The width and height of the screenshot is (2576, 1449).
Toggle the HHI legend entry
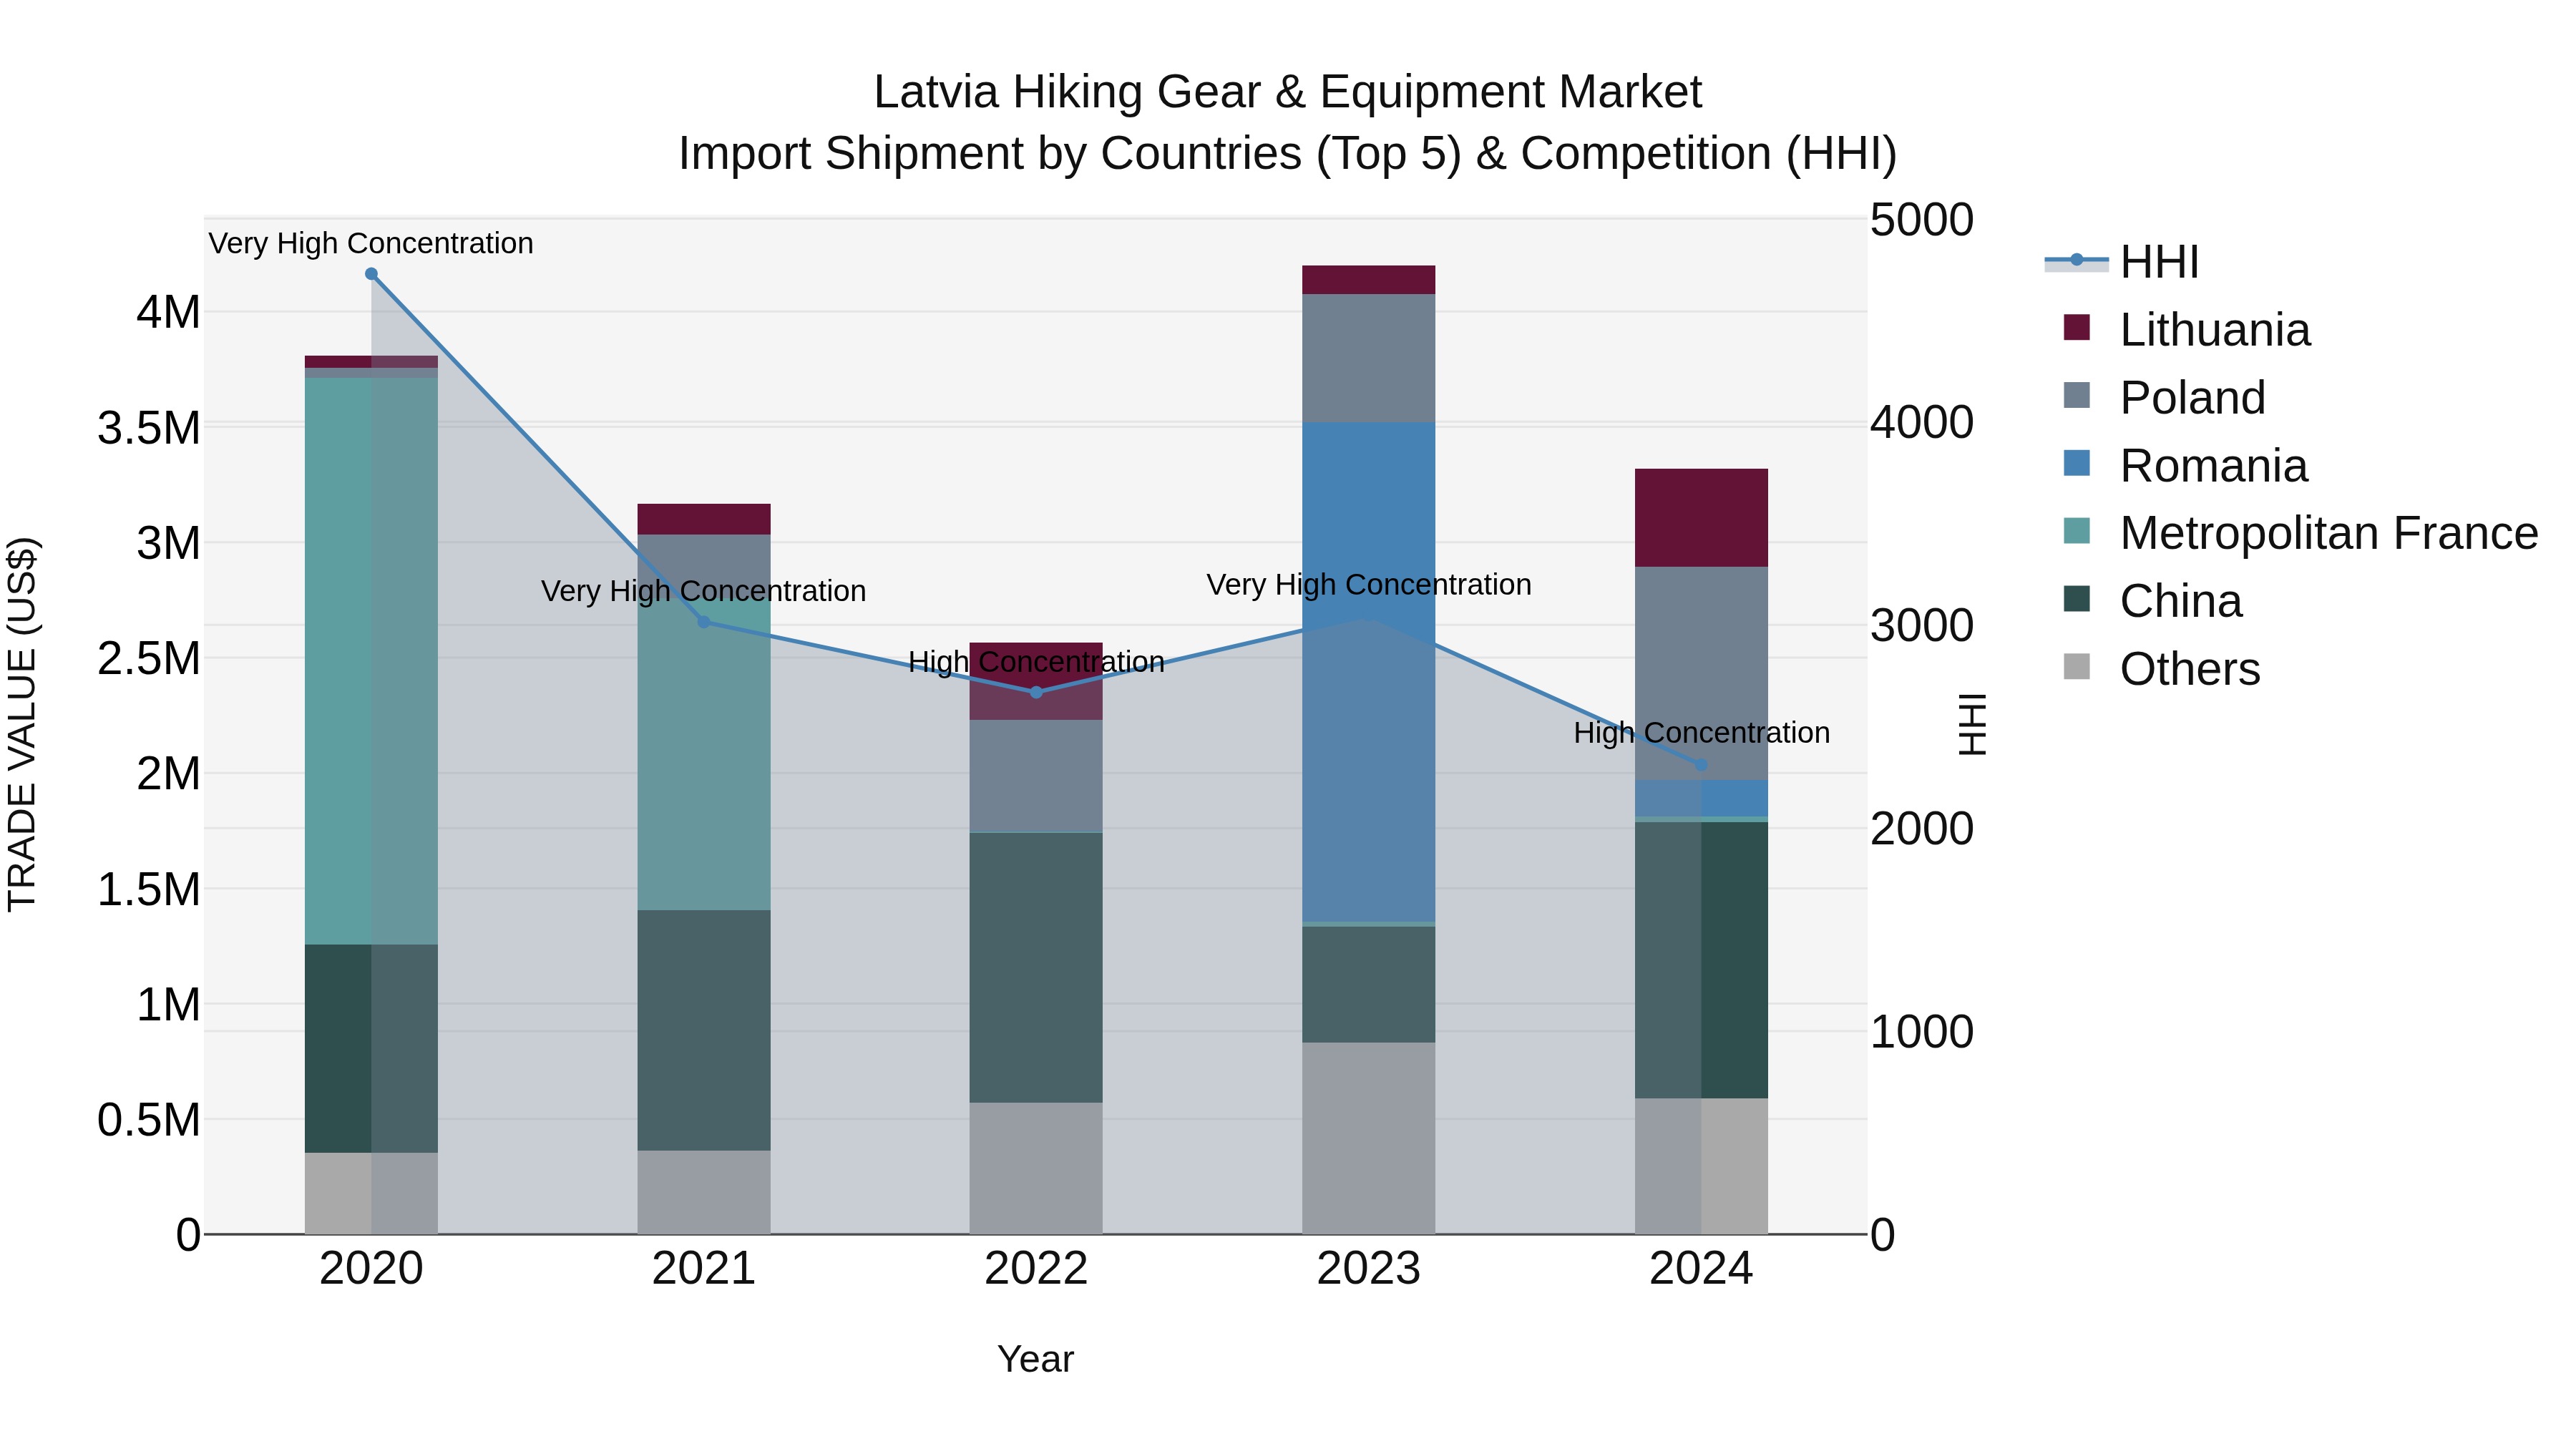point(2122,262)
